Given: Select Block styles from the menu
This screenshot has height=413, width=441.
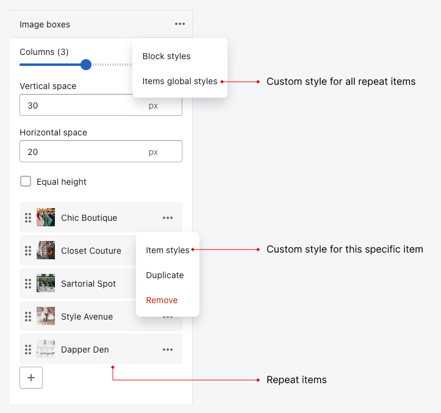Looking at the screenshot, I should 167,56.
